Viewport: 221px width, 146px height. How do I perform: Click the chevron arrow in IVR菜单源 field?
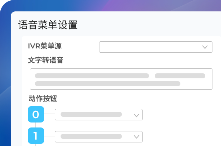click(205, 47)
